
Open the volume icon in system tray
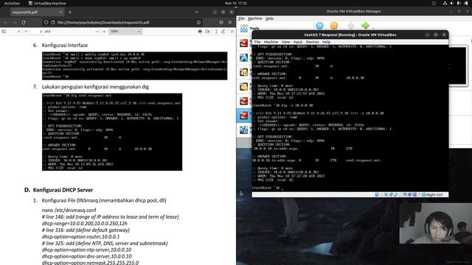point(452,3)
